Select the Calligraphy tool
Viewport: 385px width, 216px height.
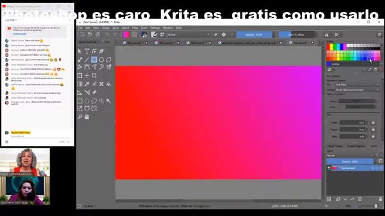point(102,51)
